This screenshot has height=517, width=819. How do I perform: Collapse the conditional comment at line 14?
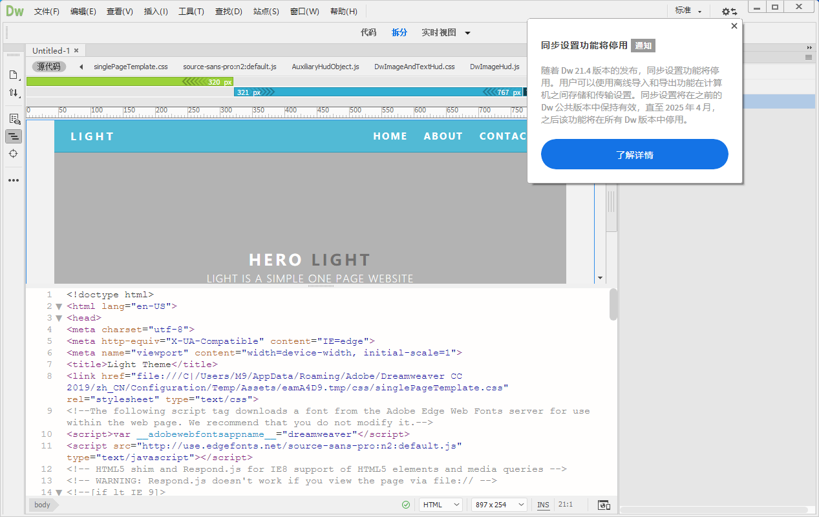point(59,492)
